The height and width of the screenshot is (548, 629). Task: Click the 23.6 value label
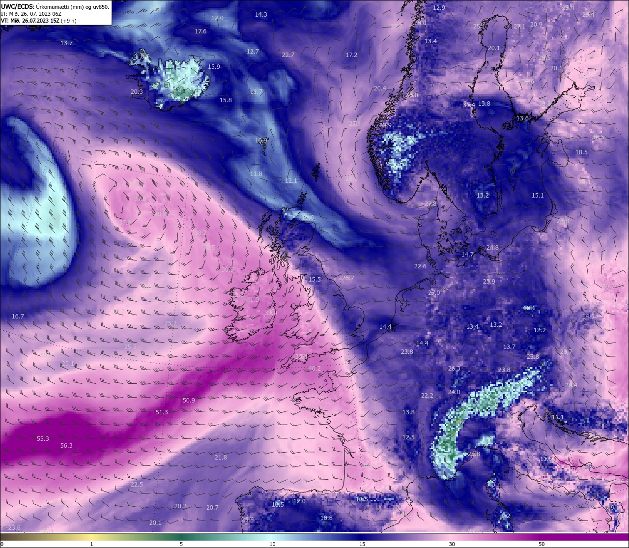[x=14, y=527]
